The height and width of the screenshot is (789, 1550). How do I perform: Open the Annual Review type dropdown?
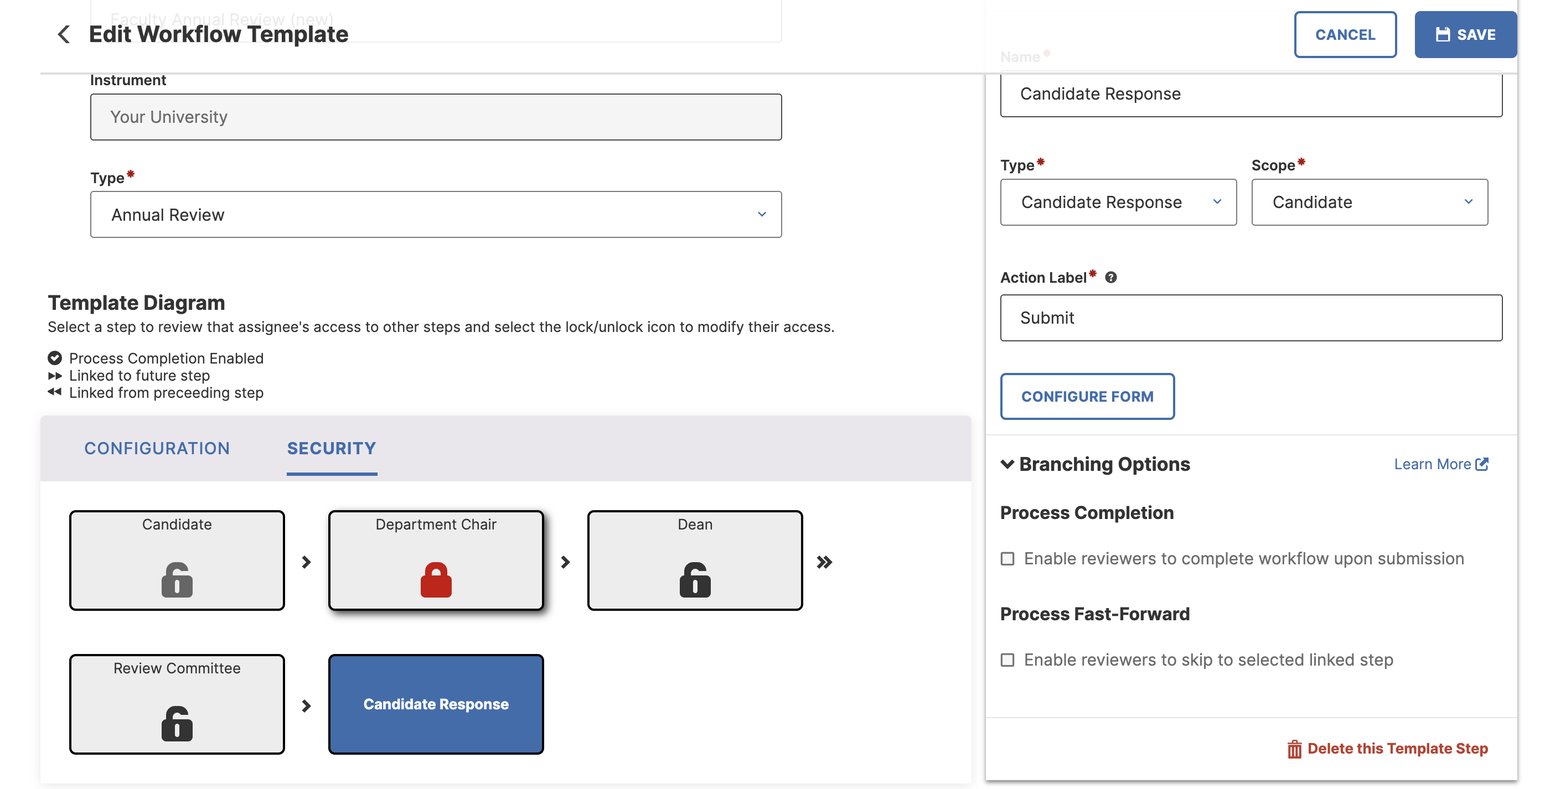(x=436, y=215)
